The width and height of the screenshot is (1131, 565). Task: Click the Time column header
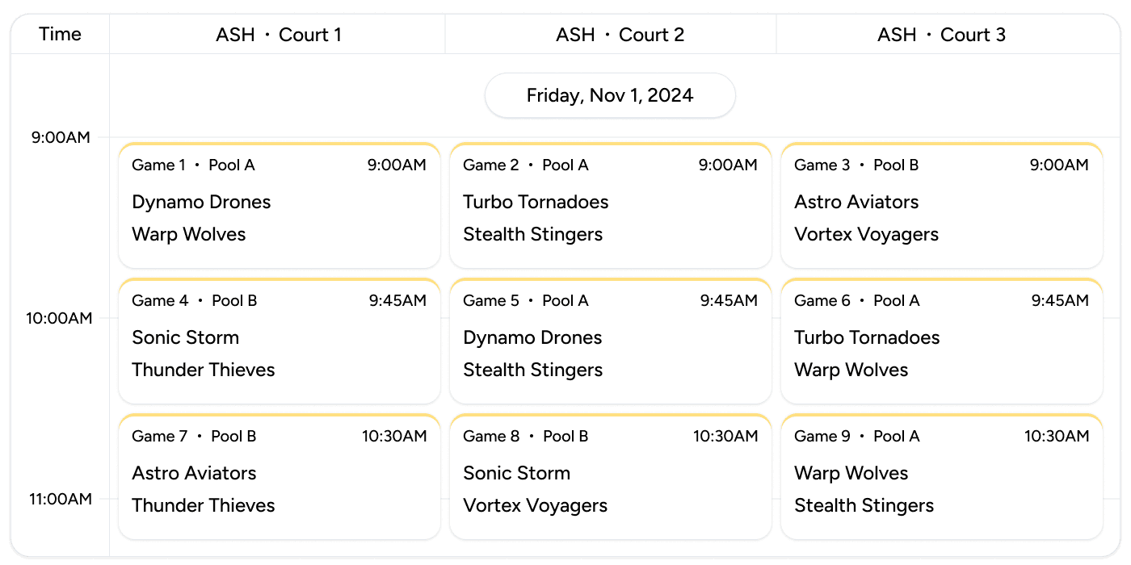coord(60,34)
